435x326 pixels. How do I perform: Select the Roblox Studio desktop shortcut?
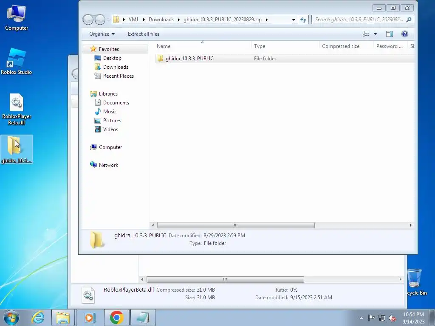(17, 62)
